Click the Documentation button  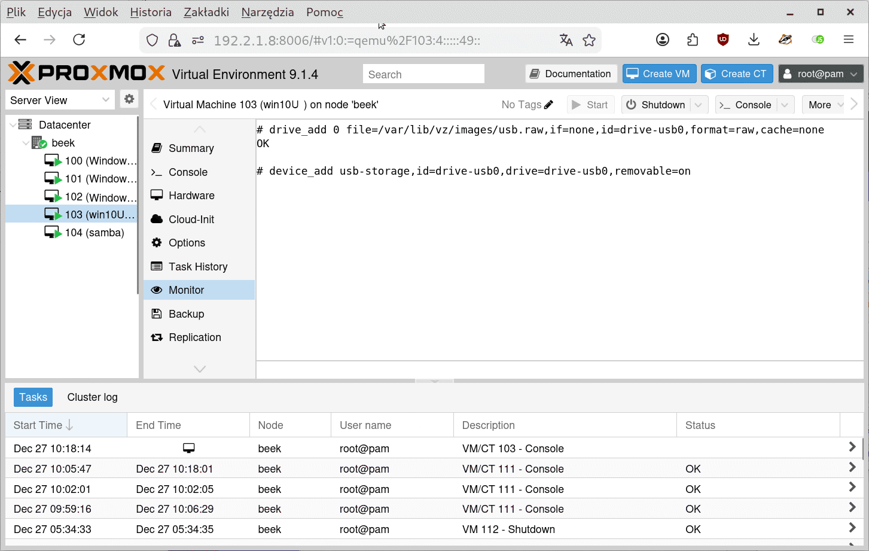(571, 74)
